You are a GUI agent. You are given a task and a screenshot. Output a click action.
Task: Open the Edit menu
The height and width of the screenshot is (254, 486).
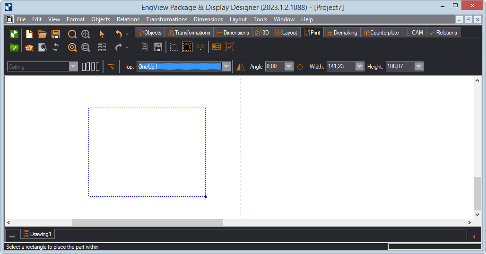[36, 19]
